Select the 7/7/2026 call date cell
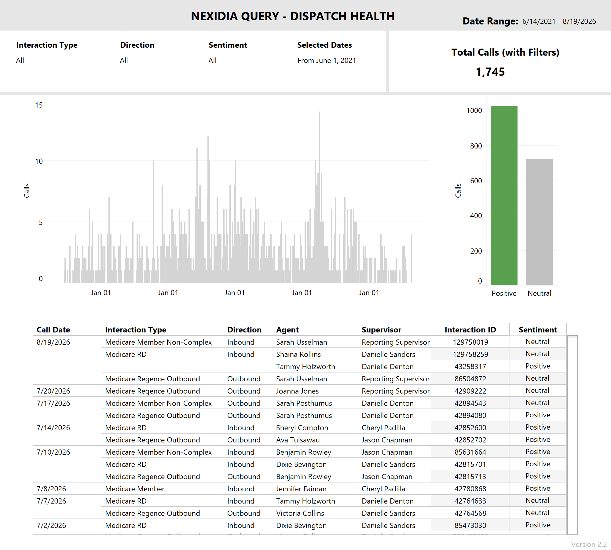Viewport: 611px width, 550px height. pyautogui.click(x=51, y=501)
